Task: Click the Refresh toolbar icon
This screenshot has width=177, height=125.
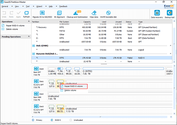Action: click(x=26, y=14)
